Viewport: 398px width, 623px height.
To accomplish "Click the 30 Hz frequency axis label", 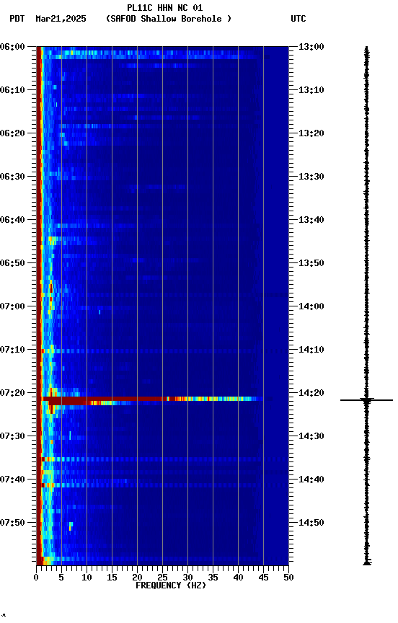I will [187, 578].
